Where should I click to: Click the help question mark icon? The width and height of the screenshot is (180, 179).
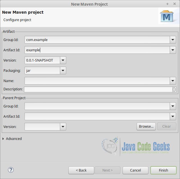point(11,170)
